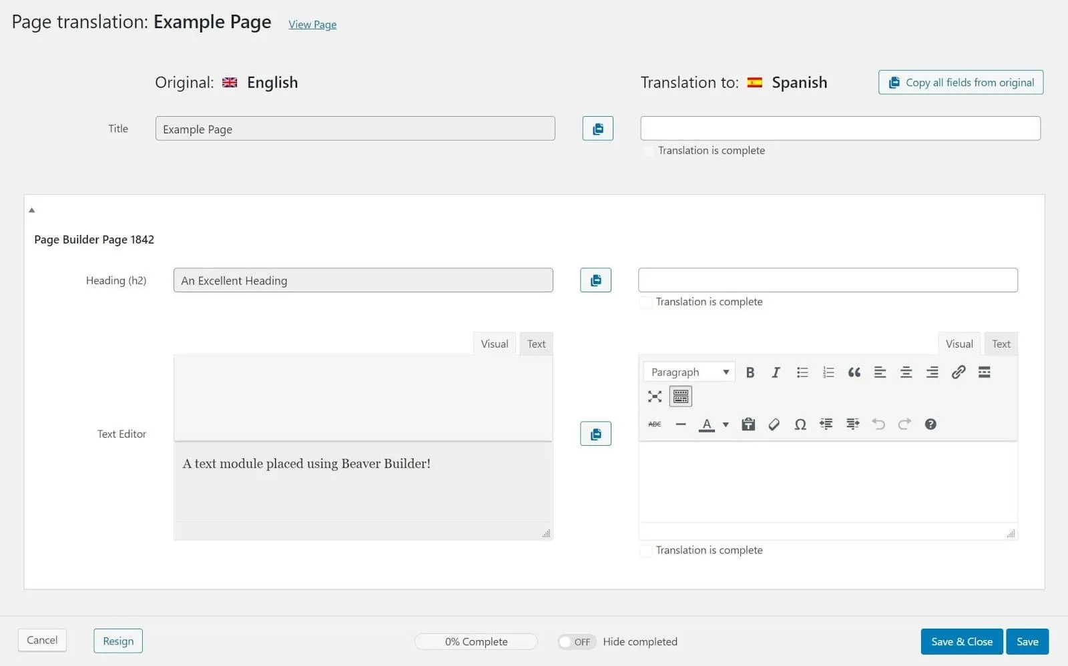Click the 0% Complete progress bar

coord(476,642)
